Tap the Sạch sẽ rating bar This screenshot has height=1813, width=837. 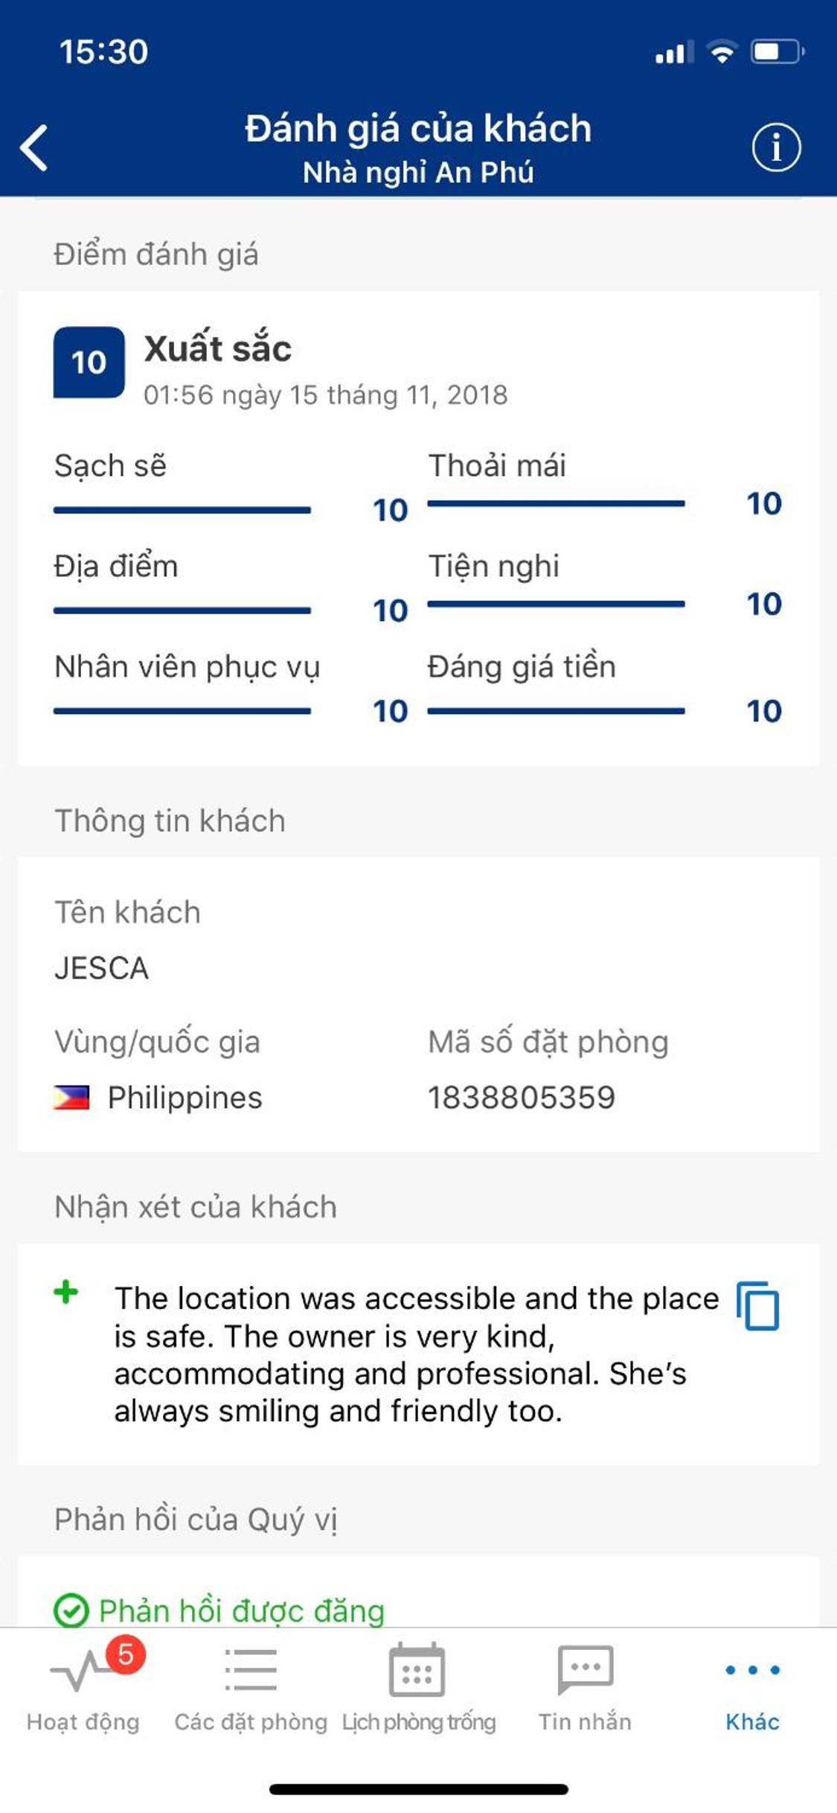point(182,510)
